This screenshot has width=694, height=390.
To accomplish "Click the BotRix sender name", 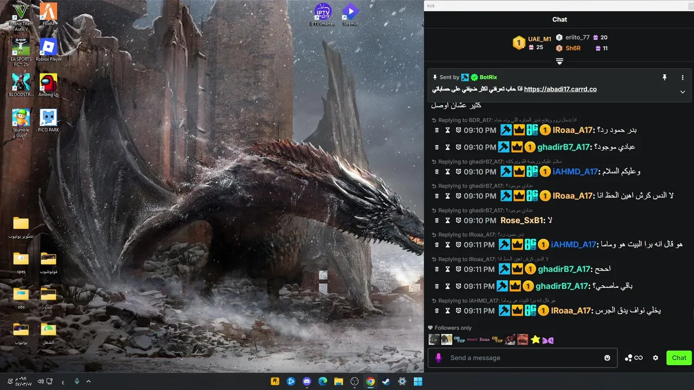I will 488,77.
